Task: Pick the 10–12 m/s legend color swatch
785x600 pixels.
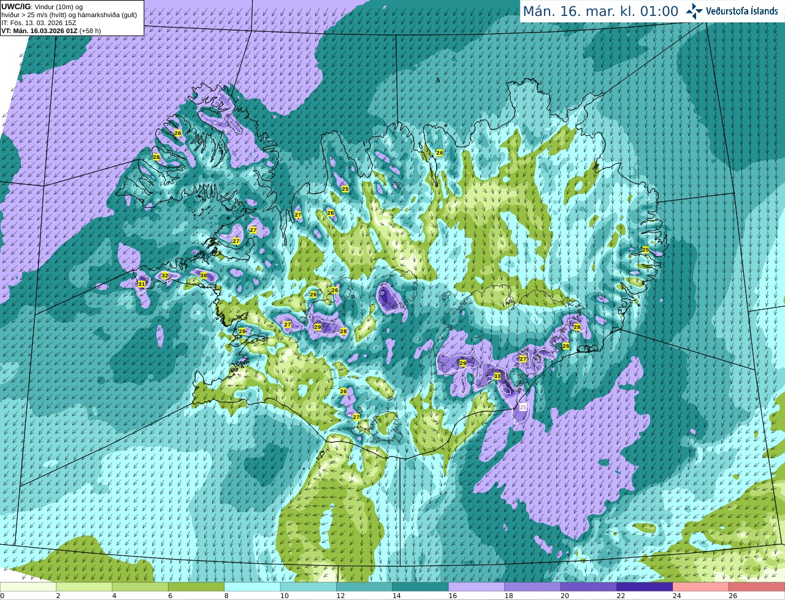Action: click(x=308, y=587)
